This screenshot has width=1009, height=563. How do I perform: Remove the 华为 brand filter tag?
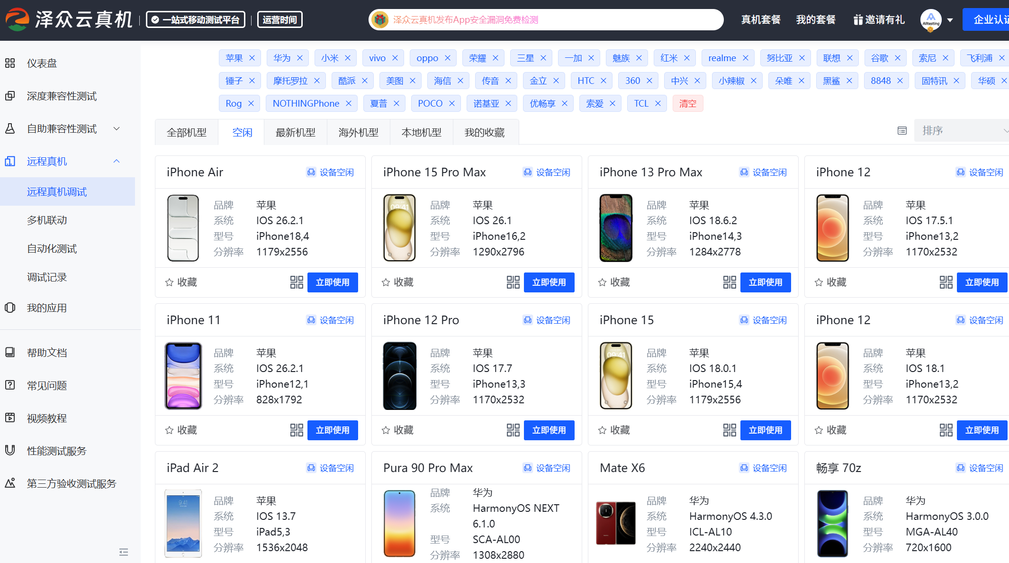(x=300, y=58)
